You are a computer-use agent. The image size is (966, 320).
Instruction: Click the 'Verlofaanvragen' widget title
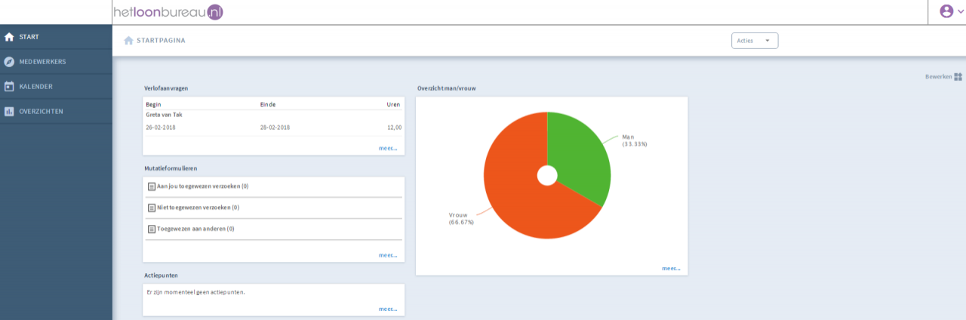tap(166, 88)
